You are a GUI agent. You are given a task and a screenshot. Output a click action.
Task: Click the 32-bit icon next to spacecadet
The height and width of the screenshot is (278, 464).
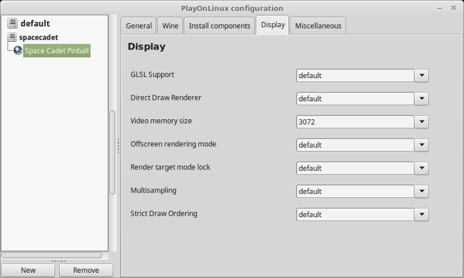click(x=12, y=37)
